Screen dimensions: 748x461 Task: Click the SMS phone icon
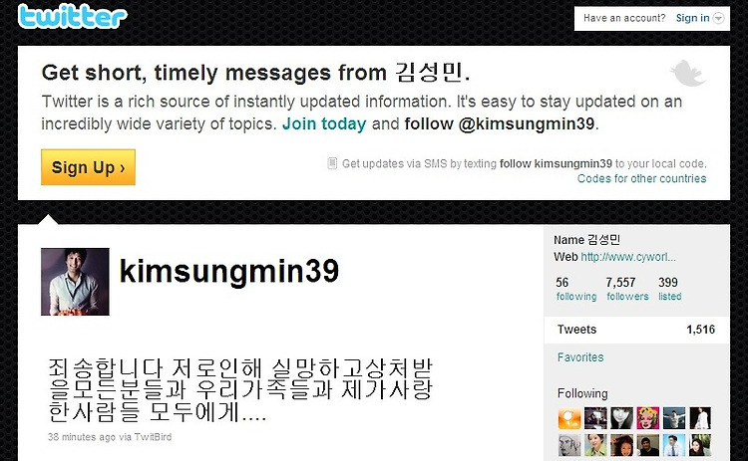coord(332,163)
